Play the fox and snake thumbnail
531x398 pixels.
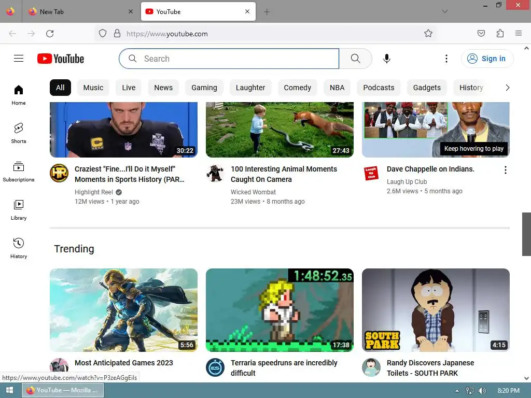280,130
